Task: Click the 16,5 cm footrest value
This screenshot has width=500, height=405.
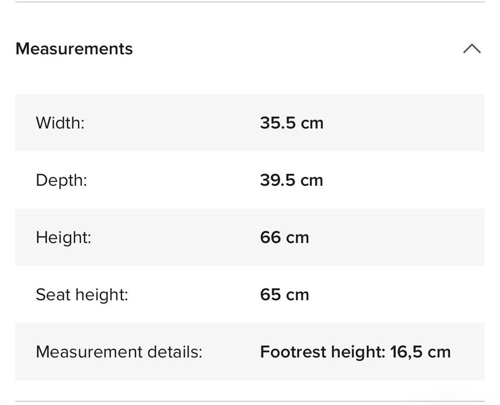Action: [420, 352]
